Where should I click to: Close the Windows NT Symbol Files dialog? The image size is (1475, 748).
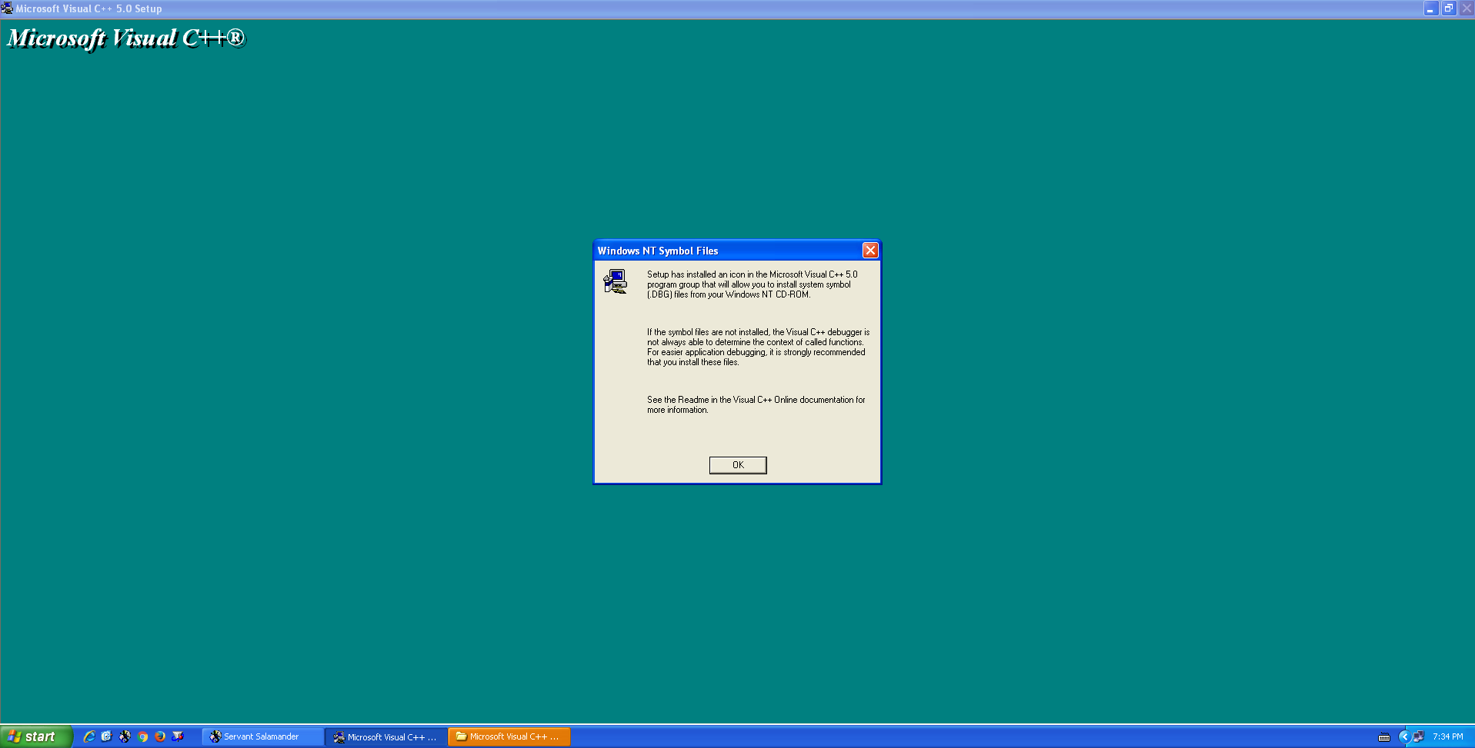869,251
